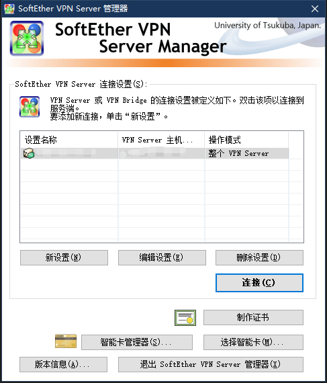Open 智能卡管理器(S)

[x=137, y=342]
